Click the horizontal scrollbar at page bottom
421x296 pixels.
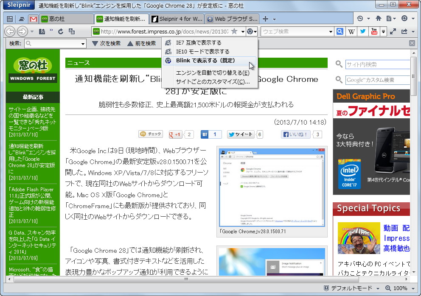coord(185,279)
